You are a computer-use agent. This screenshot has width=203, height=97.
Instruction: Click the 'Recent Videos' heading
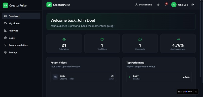[59, 63]
